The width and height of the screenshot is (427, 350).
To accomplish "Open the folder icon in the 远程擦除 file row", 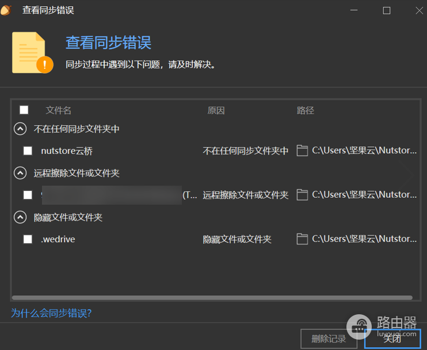I will [x=302, y=194].
